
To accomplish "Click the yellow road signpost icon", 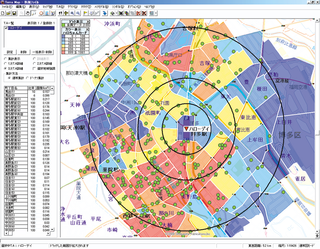I will [x=66, y=13].
